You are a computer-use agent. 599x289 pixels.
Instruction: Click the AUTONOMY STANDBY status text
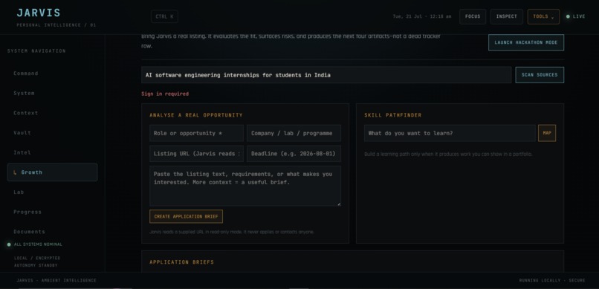point(36,265)
